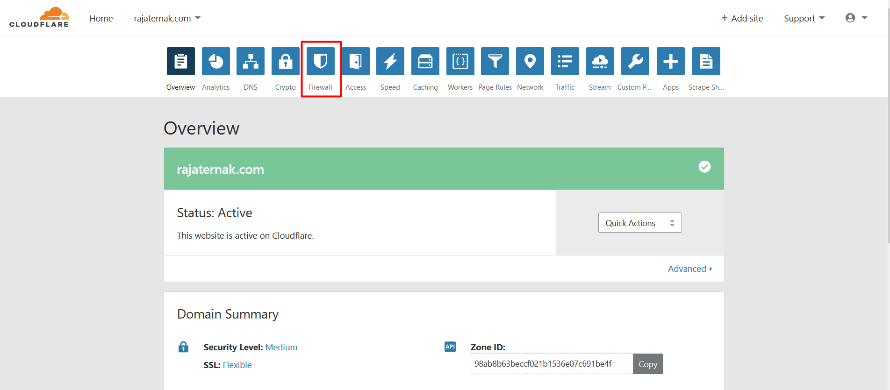Screen dimensions: 890x390
Task: Copy the Zone ID
Action: (x=648, y=364)
